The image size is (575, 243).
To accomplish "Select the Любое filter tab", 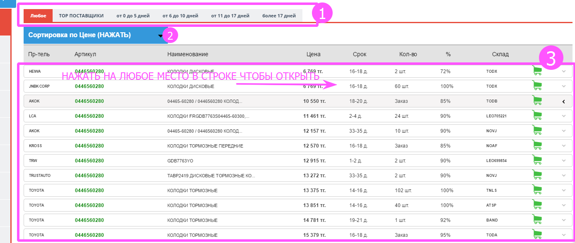I will click(38, 16).
